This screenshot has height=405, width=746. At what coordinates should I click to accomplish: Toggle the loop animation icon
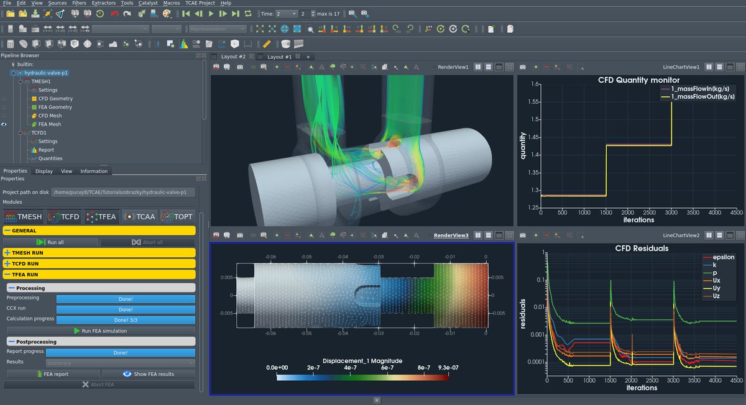[x=248, y=13]
